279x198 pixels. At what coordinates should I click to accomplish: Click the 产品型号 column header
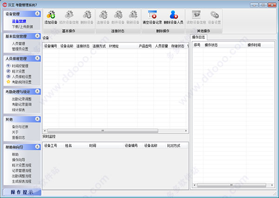coord(145,46)
